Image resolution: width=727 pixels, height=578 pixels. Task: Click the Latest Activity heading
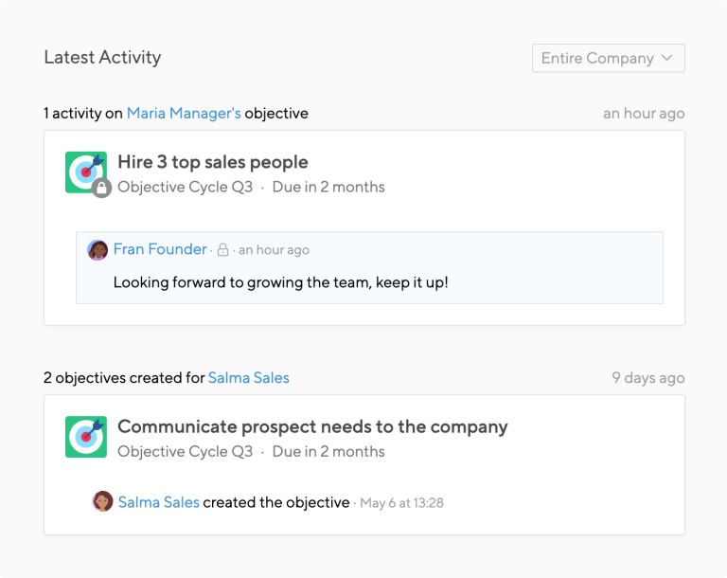[x=102, y=57]
